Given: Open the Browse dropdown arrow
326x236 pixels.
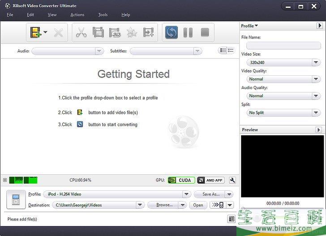Looking at the screenshot, I should pos(183,205).
